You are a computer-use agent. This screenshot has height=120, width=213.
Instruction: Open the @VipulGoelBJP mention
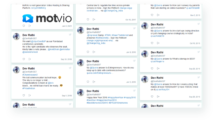click(38, 41)
